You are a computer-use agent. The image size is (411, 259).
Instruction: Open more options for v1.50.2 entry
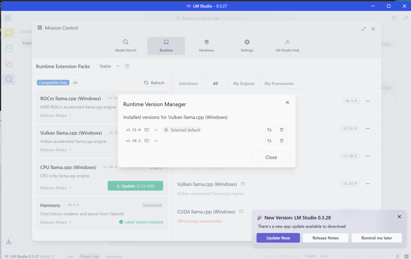tap(368, 156)
